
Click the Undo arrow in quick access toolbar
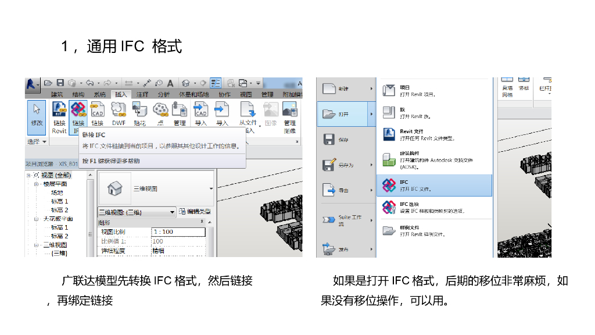coord(90,83)
